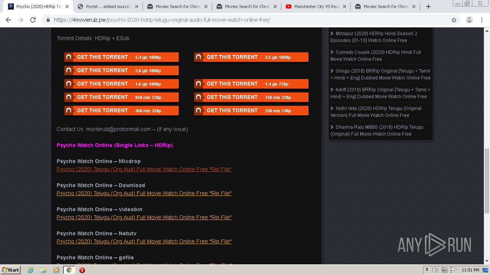Click the red Opera-style taskbar icon

click(82, 270)
